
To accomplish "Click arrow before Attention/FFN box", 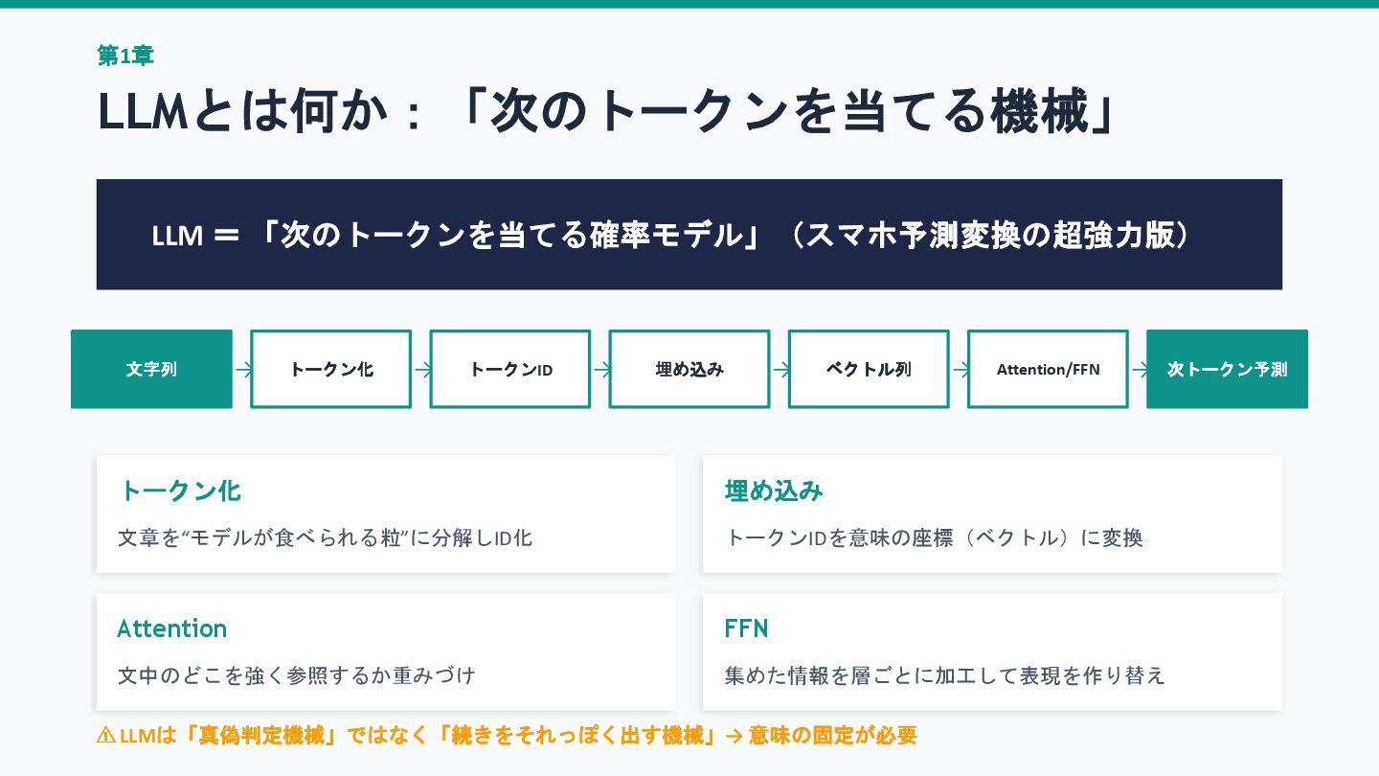I will click(960, 370).
